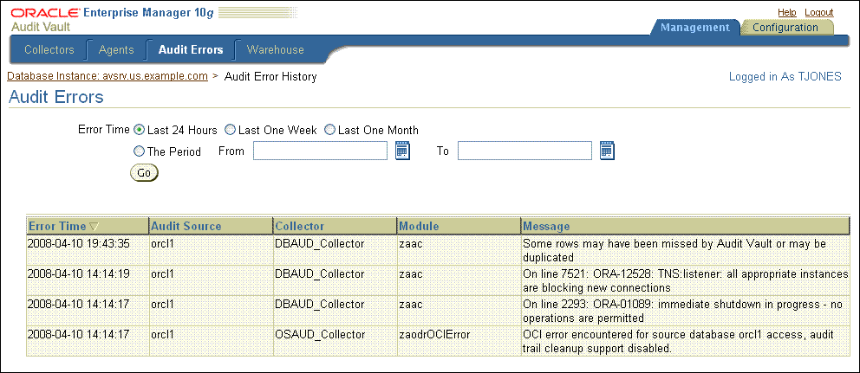Viewport: 860px width, 373px height.
Task: Open the Audit Errors subtab
Action: click(191, 50)
